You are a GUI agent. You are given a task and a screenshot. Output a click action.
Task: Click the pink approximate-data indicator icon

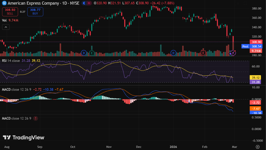[x=89, y=3]
